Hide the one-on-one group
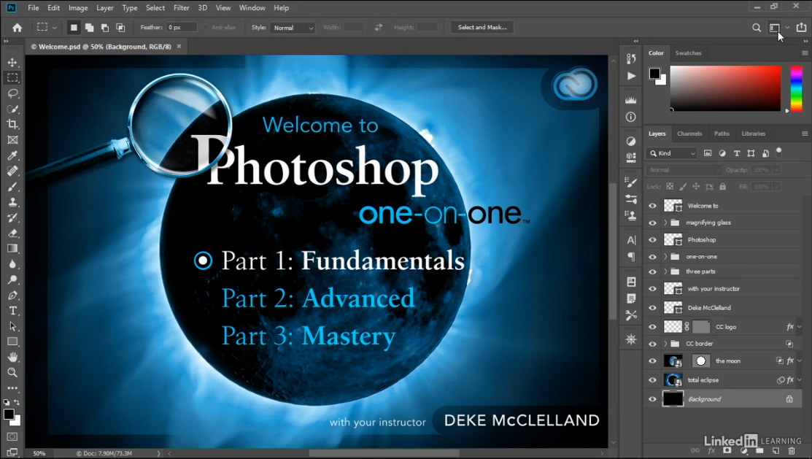The width and height of the screenshot is (812, 459). pyautogui.click(x=652, y=256)
